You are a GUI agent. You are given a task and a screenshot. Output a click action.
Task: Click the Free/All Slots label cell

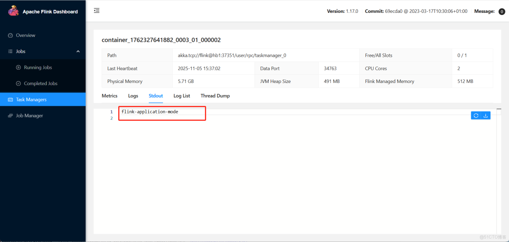pyautogui.click(x=406, y=55)
